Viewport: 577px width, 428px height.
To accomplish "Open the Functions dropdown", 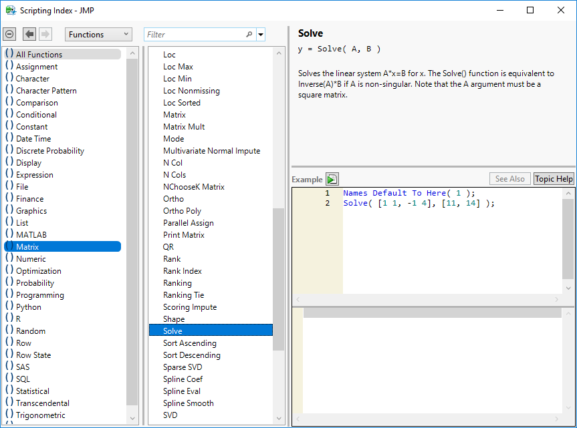I will 98,34.
